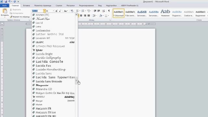Click the Multilevel list icon
Image resolution: width=208 pixels, height=117 pixels.
[x=88, y=11]
